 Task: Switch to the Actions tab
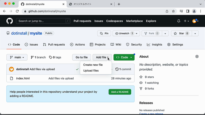coord(78,45)
